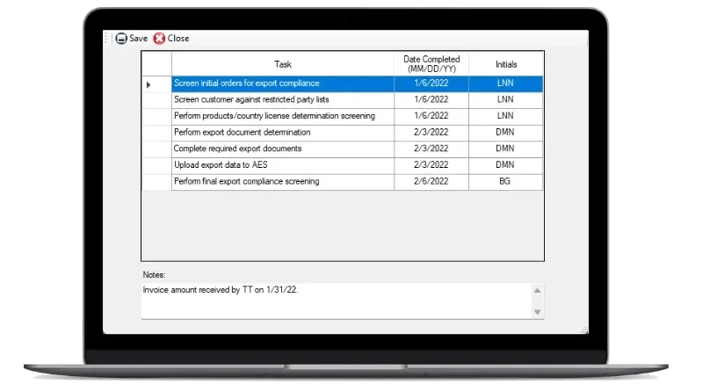Click date cell of 'Perform products/country license' row
This screenshot has height=392, width=703.
(x=431, y=117)
